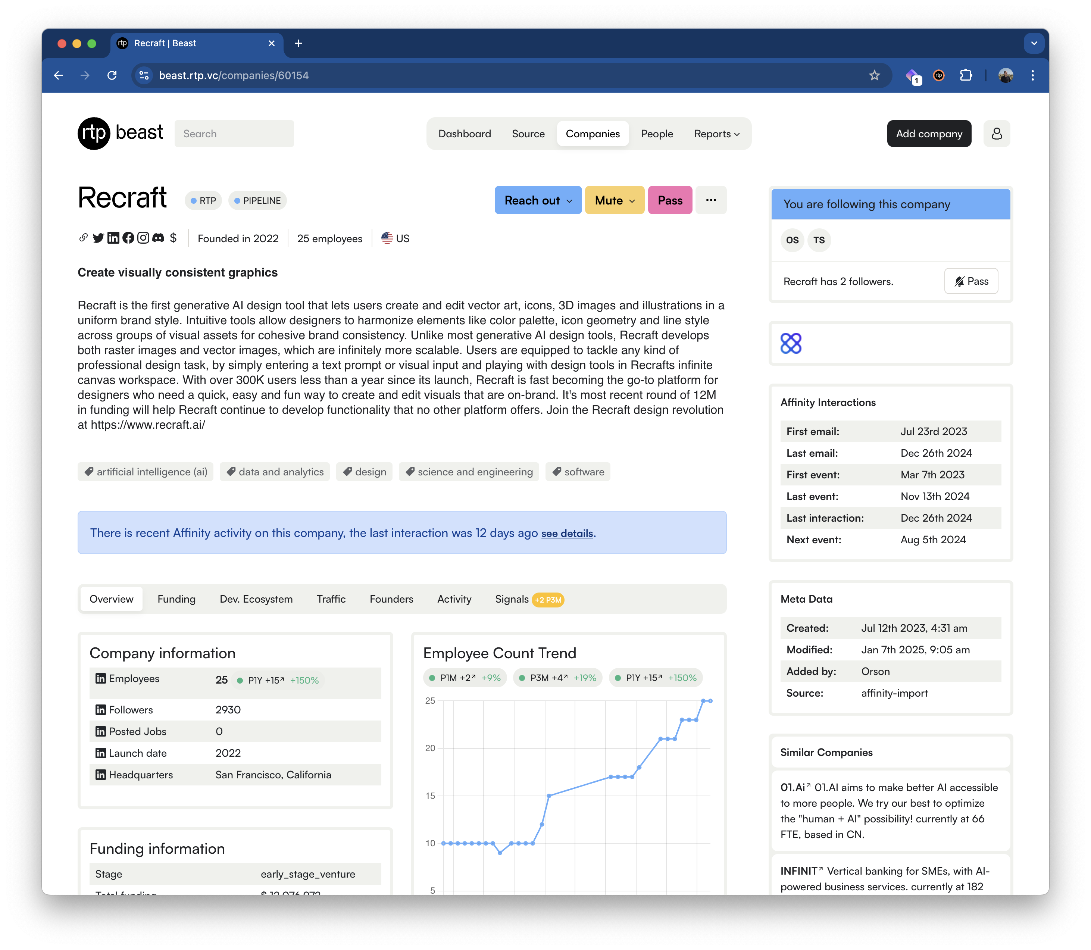Open the user profile icon button
The height and width of the screenshot is (950, 1091).
pyautogui.click(x=996, y=134)
